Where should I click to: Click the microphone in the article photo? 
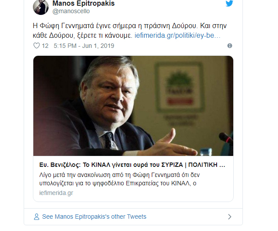coord(226,141)
